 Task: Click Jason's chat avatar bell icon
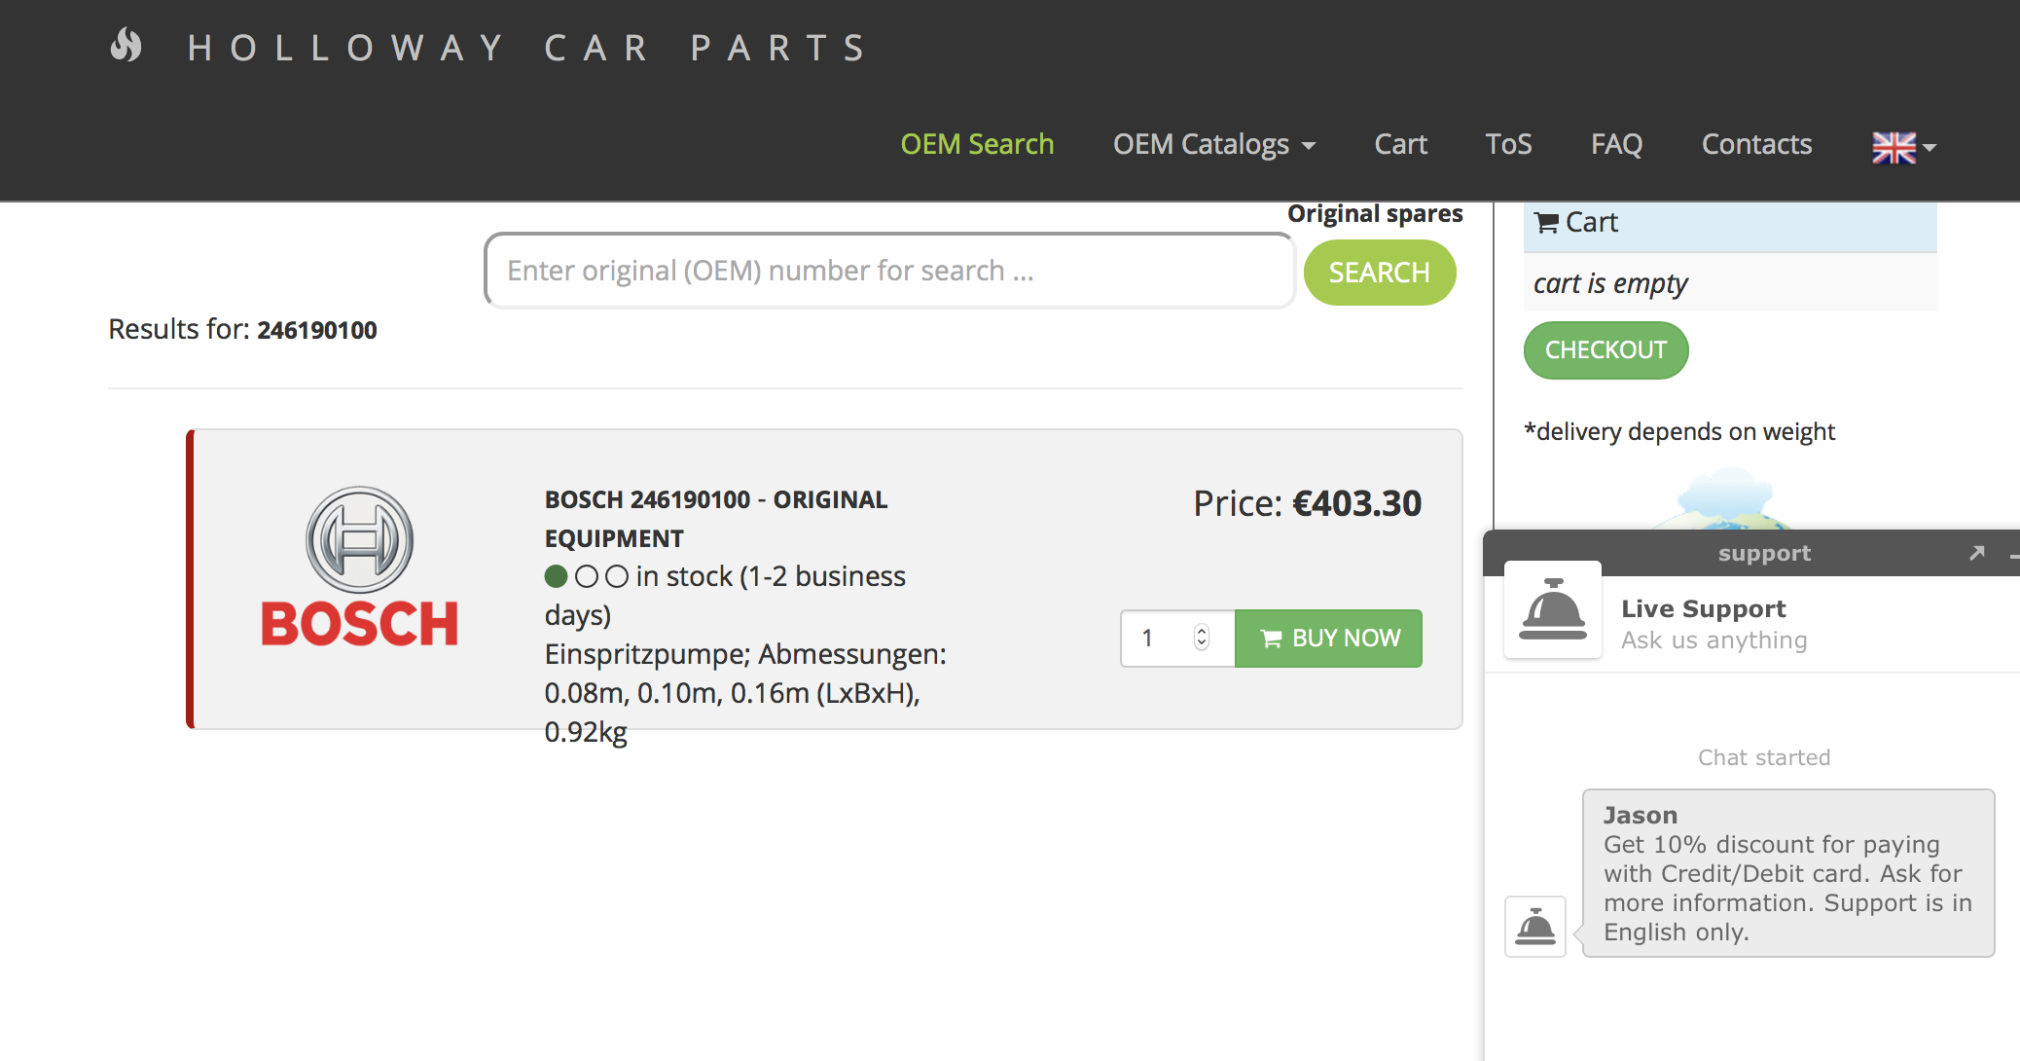[x=1535, y=927]
